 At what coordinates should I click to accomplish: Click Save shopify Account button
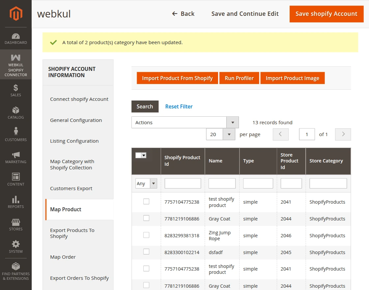326,14
